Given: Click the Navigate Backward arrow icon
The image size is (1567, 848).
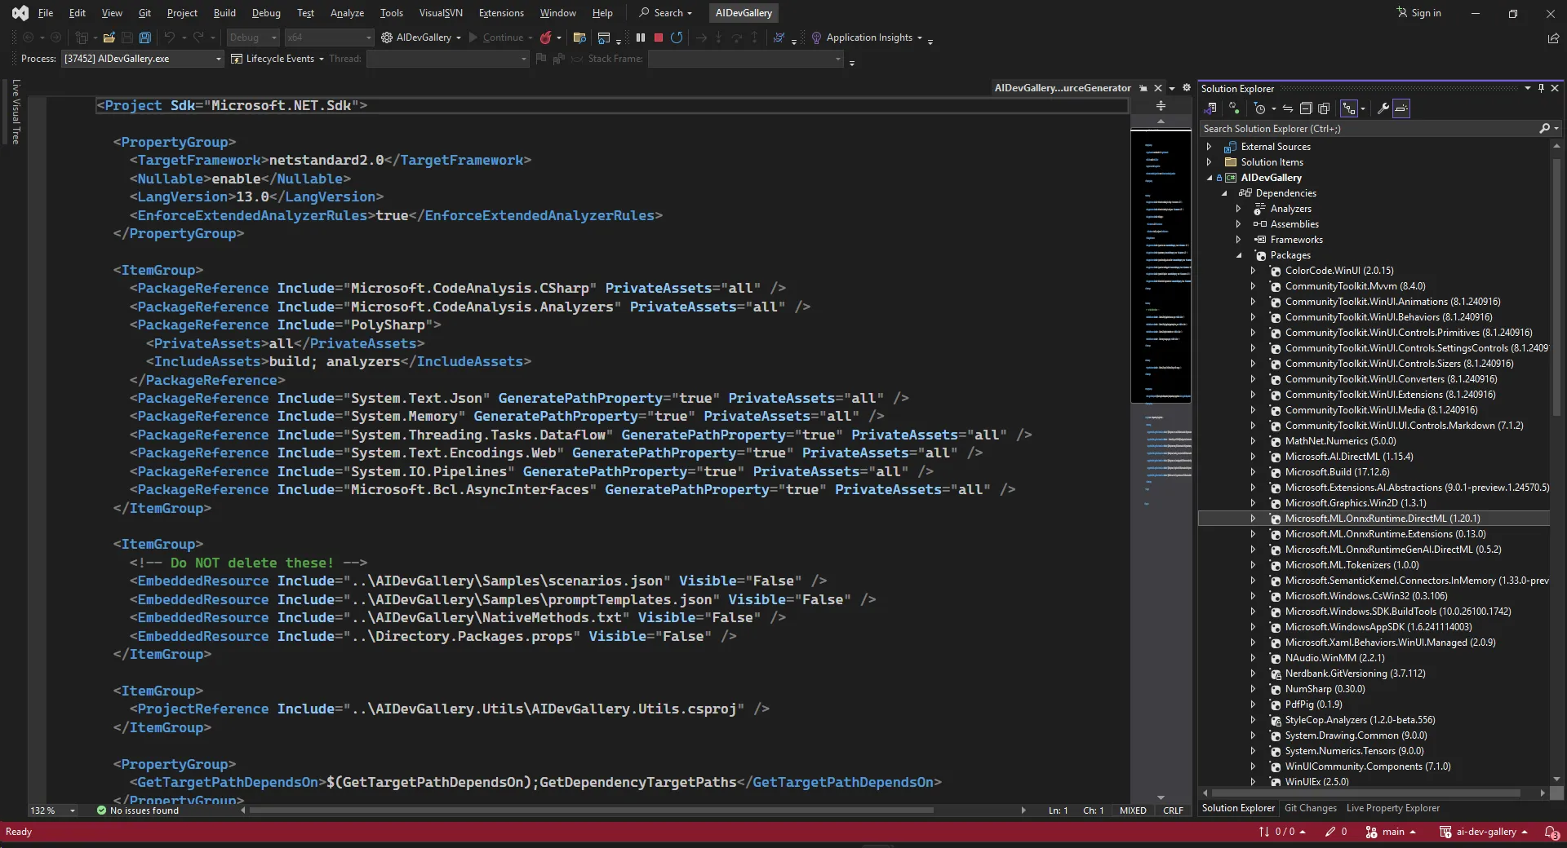Looking at the screenshot, I should tap(28, 38).
